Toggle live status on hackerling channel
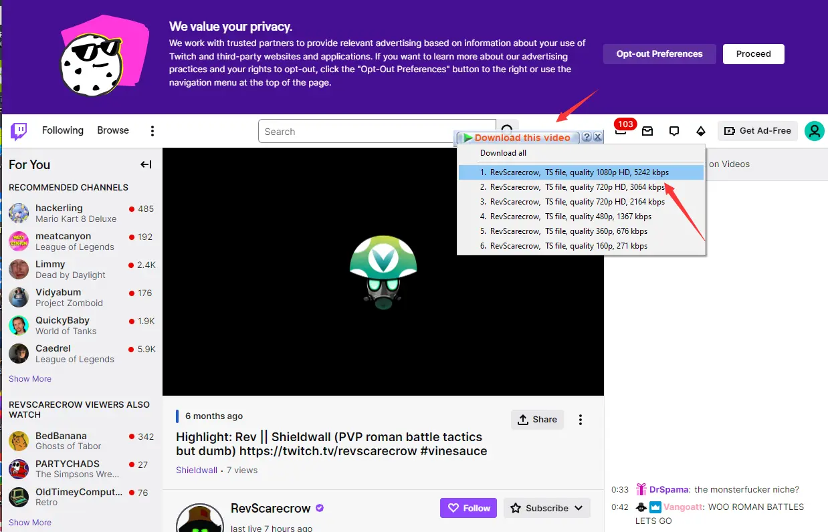828x532 pixels. 130,208
